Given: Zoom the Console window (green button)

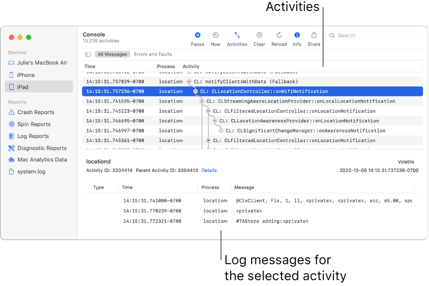Looking at the screenshot, I should tap(28, 37).
